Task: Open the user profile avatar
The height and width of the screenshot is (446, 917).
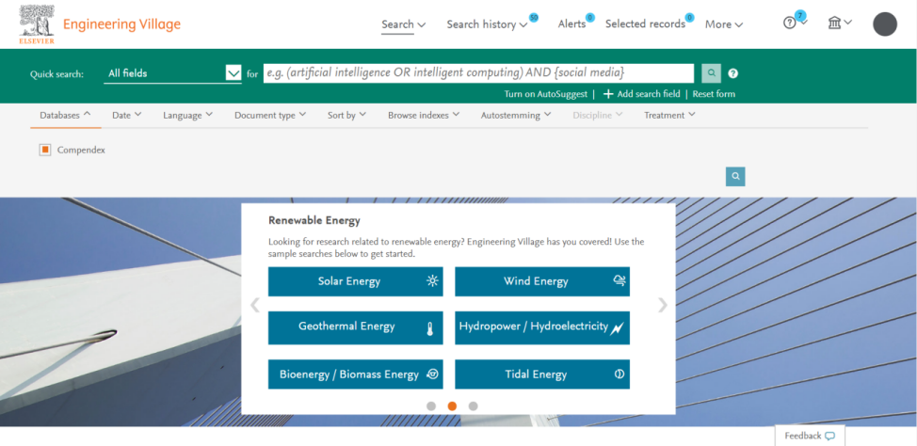Action: coord(885,24)
